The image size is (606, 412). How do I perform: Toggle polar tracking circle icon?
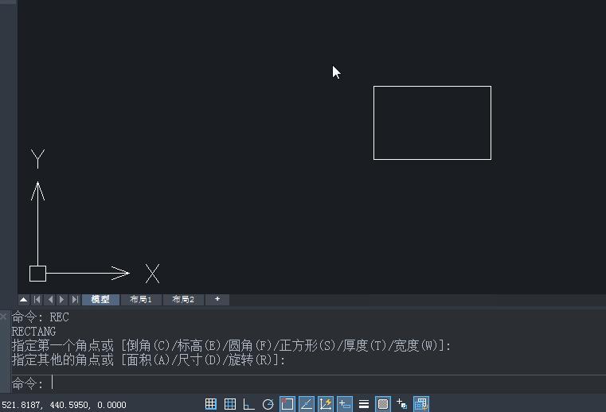(x=268, y=404)
